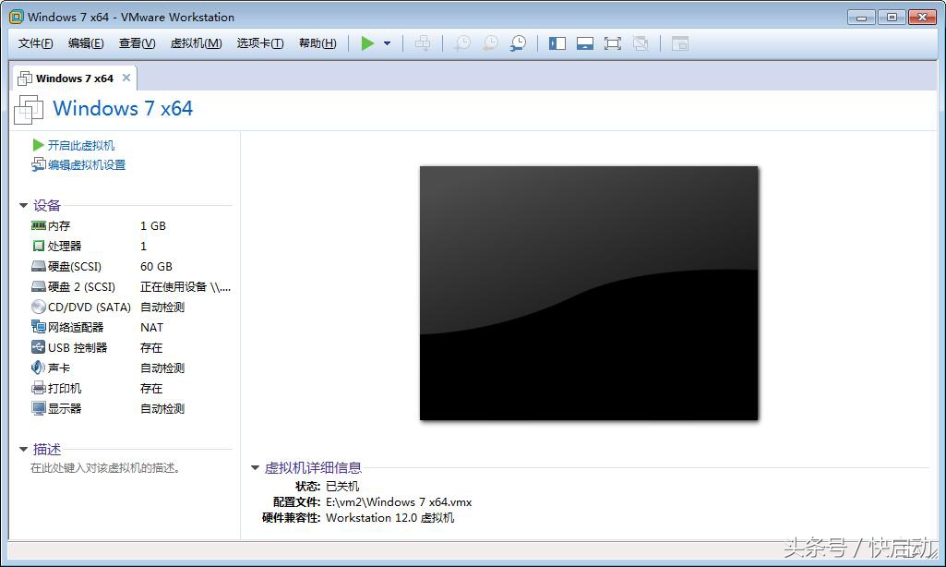
Task: Open the 查看(V) menu
Action: tap(137, 43)
